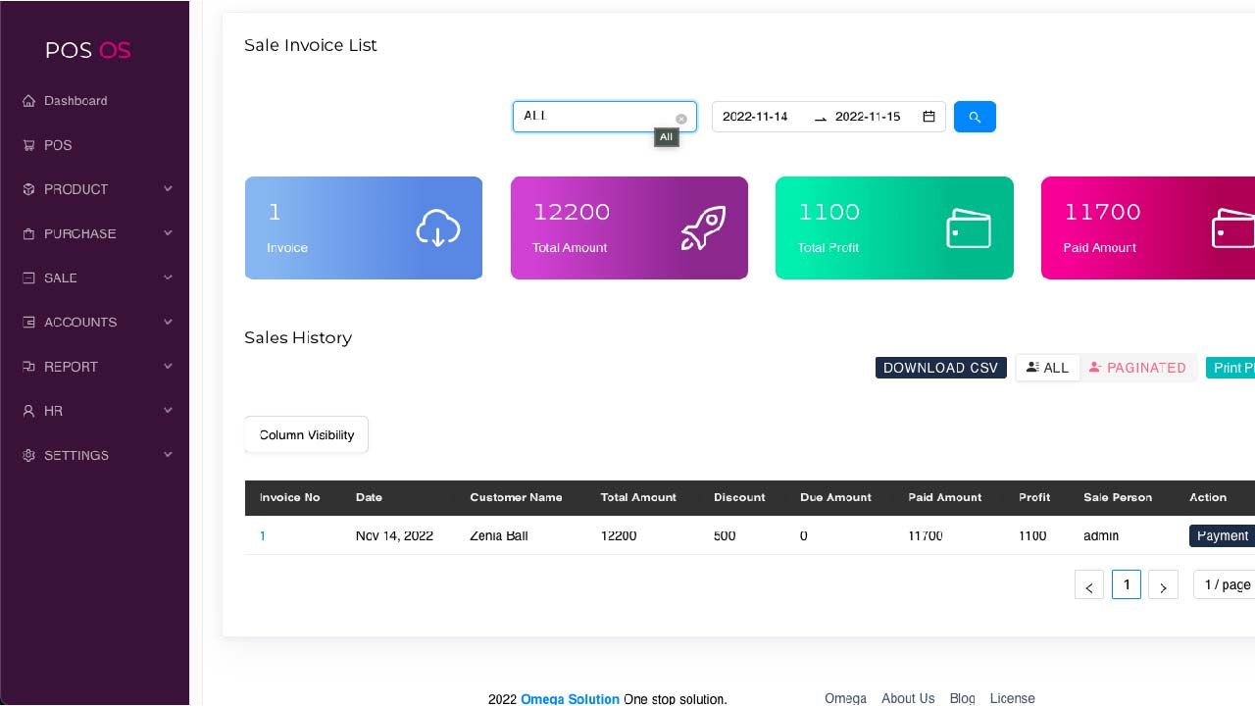Open the 1 / page size dropdown
This screenshot has width=1255, height=706.
pyautogui.click(x=1225, y=585)
